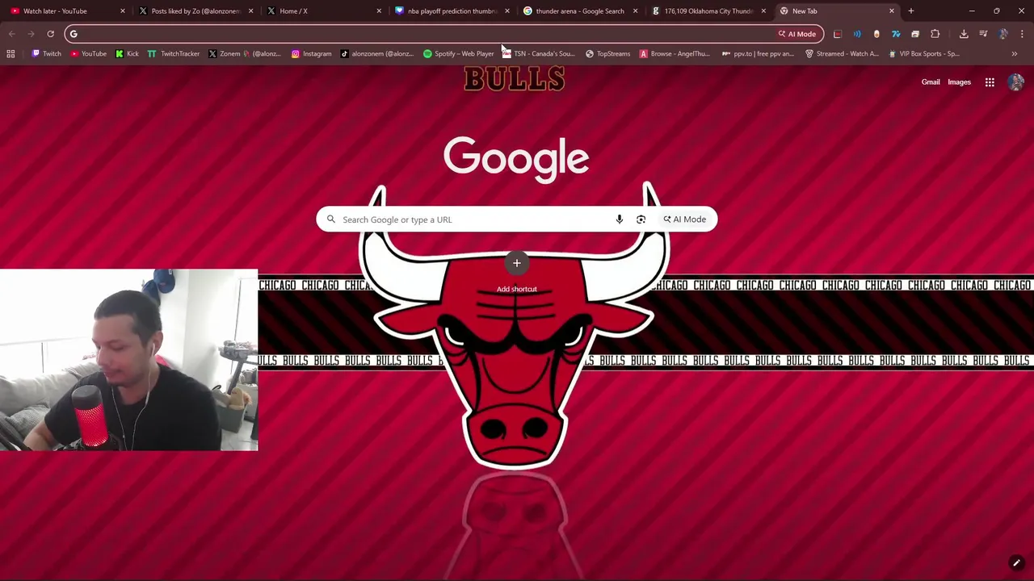Open the alonzonem TikTok bookmark
Viewport: 1034px width, 581px height.
[377, 54]
